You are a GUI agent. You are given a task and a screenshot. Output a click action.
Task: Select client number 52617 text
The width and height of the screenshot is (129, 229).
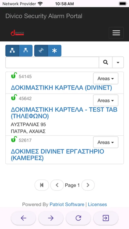(x=25, y=140)
